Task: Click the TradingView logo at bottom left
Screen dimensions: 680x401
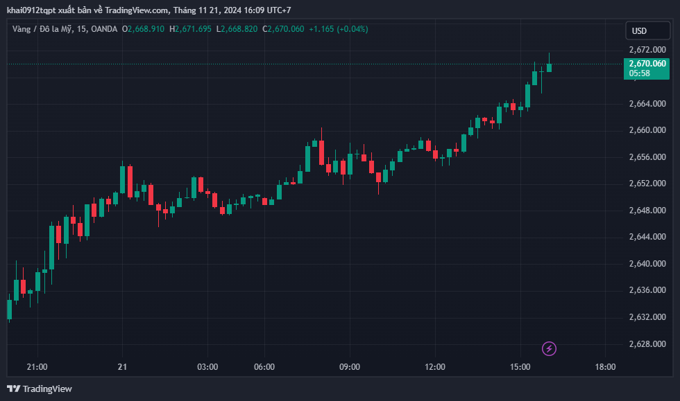Action: 40,389
